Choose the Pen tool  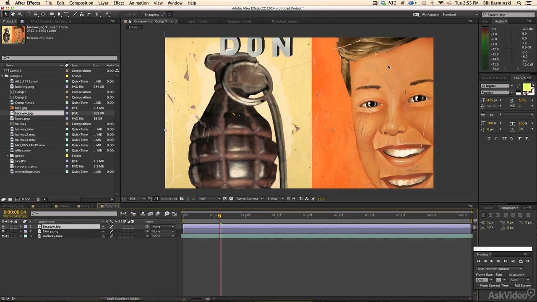pos(59,14)
